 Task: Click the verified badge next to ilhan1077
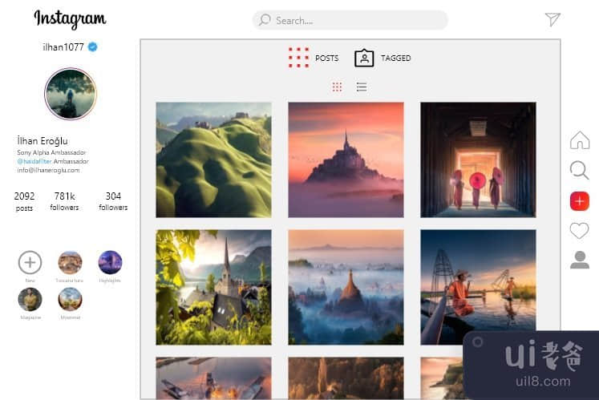click(x=93, y=47)
